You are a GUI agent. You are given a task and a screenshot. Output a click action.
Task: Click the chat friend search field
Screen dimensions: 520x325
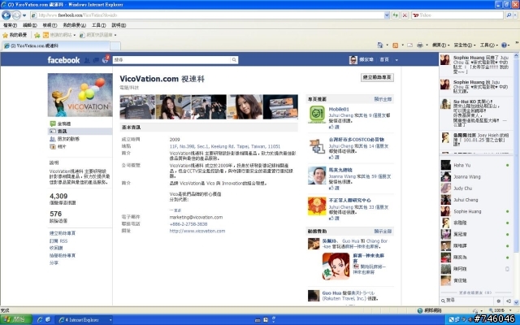point(468,301)
